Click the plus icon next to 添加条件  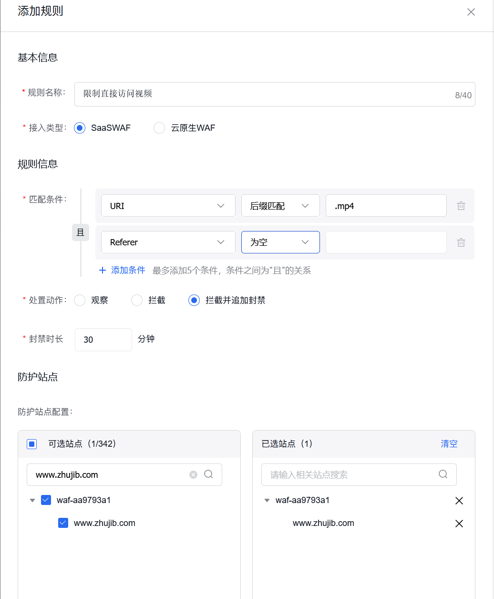click(x=102, y=271)
